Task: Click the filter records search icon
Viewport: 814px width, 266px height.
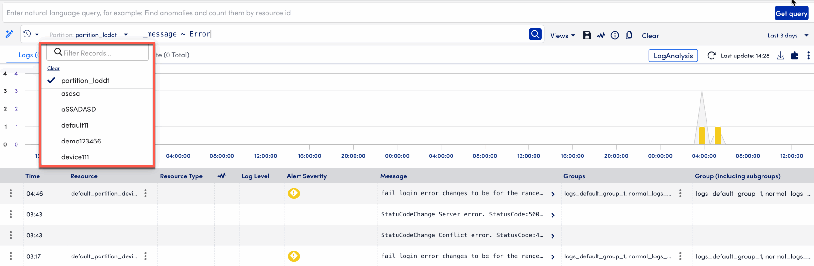Action: pos(58,52)
